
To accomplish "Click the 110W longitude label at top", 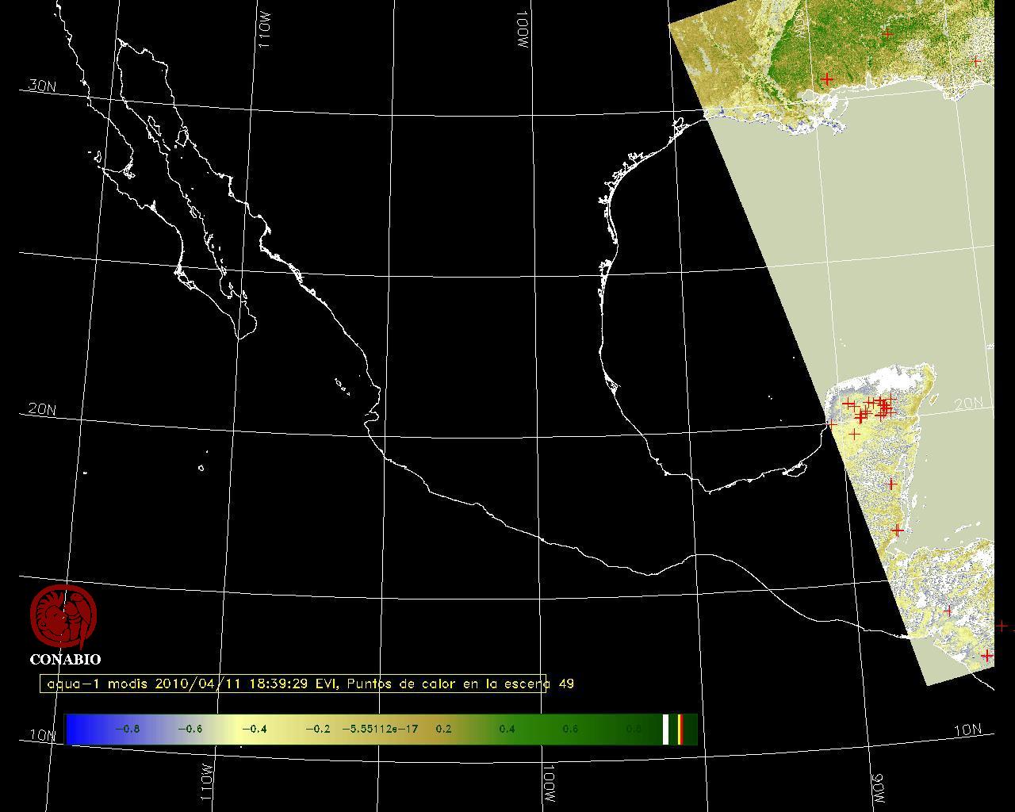I will click(265, 33).
